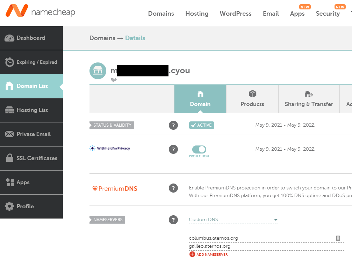352x262 pixels.
Task: Click the SSL Certificates padlock icon
Action: (10, 158)
